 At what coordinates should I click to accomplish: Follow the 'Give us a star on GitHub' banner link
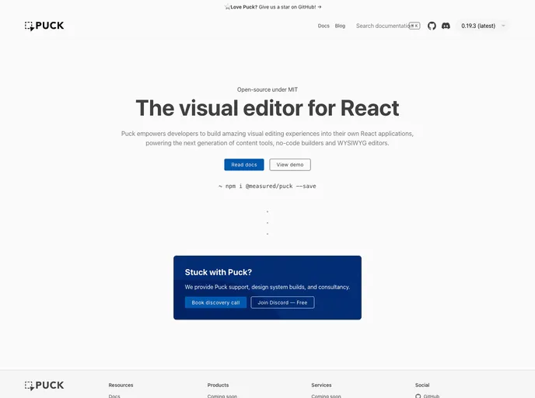click(x=267, y=6)
